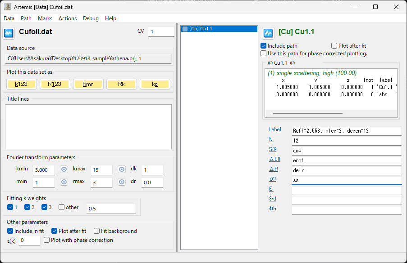Click the other k weight value field
The width and height of the screenshot is (407, 263).
tap(111, 209)
